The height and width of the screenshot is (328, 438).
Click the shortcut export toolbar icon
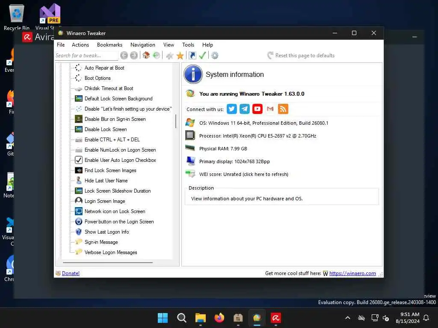coord(192,55)
